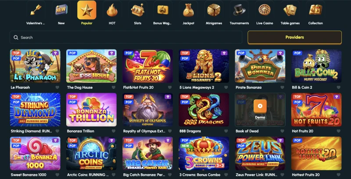Open Live Casino roulette wheel icon
The width and height of the screenshot is (351, 179).
pos(265,10)
